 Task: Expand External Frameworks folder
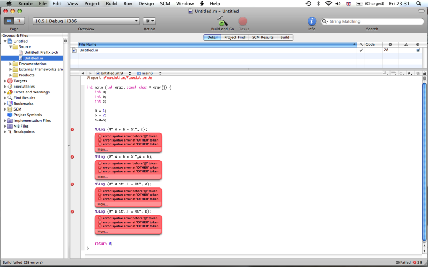[x=10, y=69]
